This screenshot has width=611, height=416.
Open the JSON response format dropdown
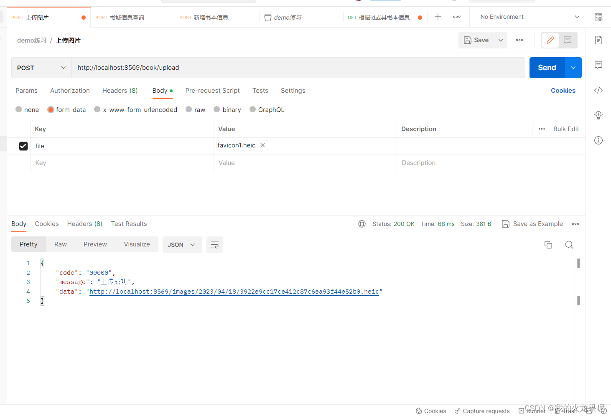(182, 245)
